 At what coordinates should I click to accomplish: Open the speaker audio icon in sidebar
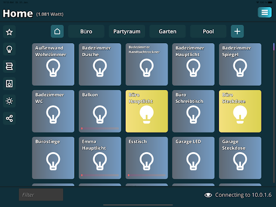[x=9, y=84]
